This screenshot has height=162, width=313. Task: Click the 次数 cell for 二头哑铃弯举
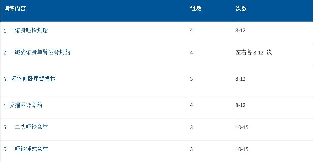tap(242, 127)
